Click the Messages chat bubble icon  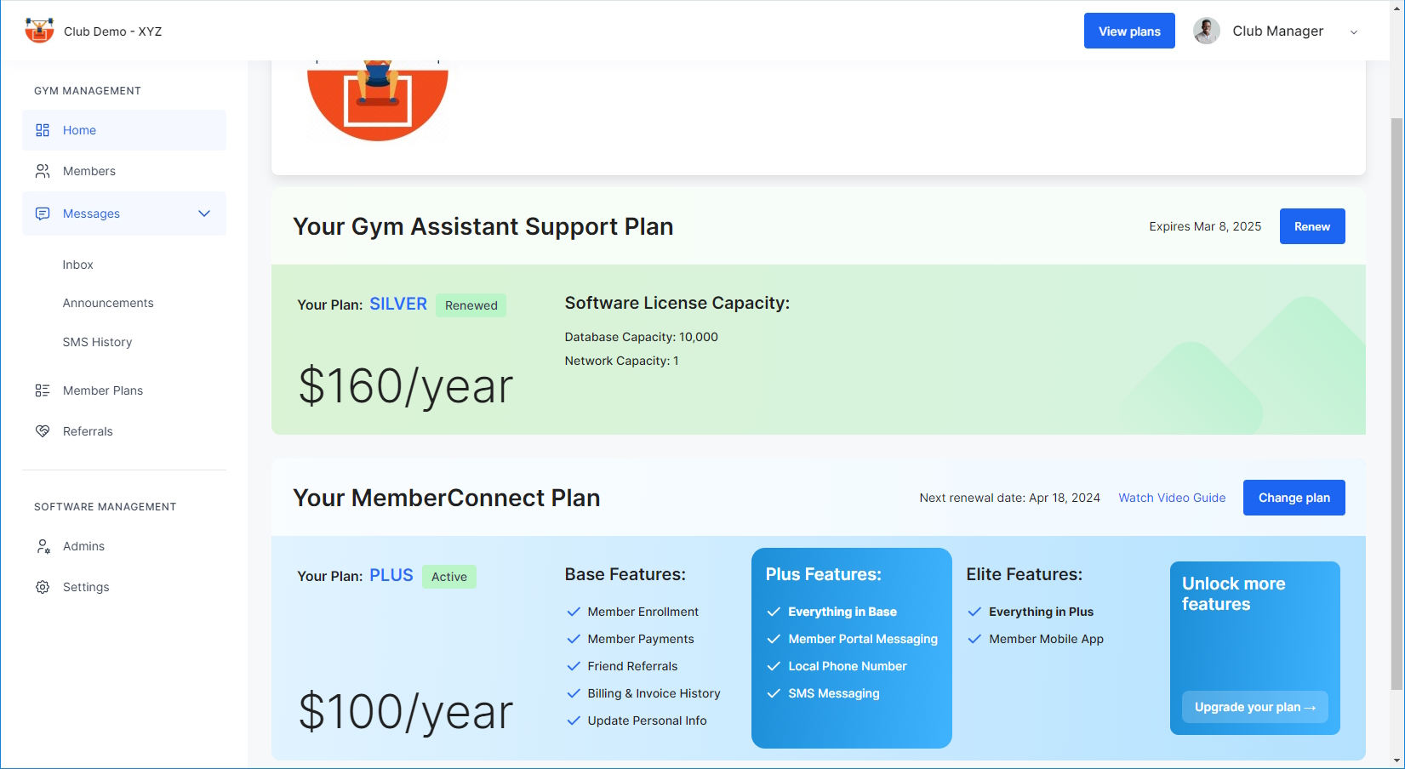point(42,214)
